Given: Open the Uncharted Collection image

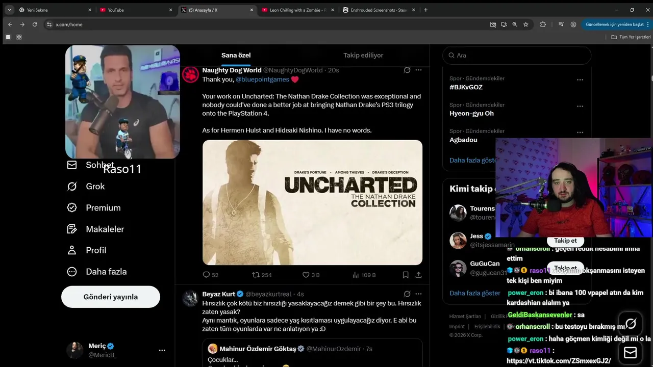Looking at the screenshot, I should 312,202.
